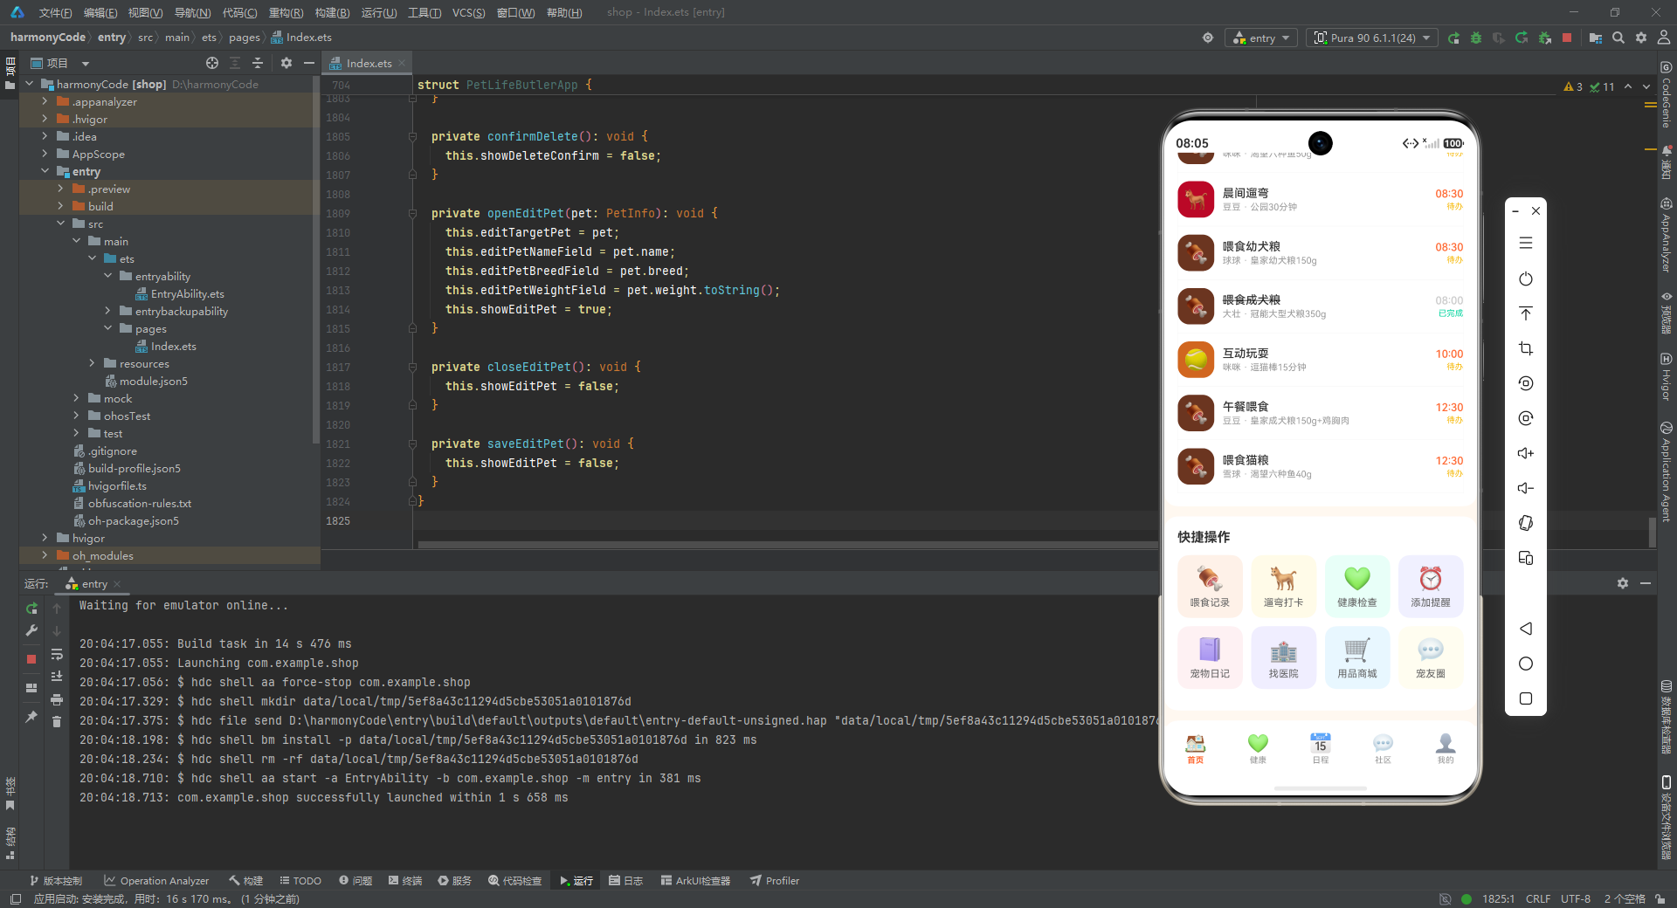The width and height of the screenshot is (1677, 908).
Task: Open the 终端 tool window tab
Action: tap(405, 880)
